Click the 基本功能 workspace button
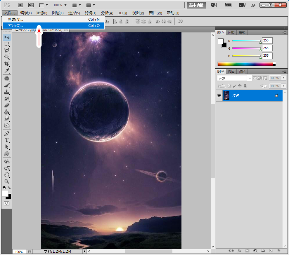This screenshot has height=255, width=289. (x=196, y=5)
